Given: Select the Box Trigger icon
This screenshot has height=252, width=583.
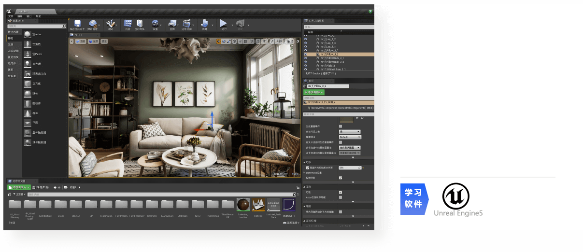Looking at the screenshot, I should point(28,132).
